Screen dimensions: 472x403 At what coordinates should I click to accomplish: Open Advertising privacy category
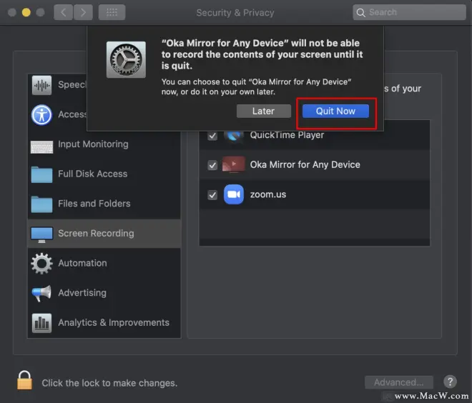coord(104,293)
